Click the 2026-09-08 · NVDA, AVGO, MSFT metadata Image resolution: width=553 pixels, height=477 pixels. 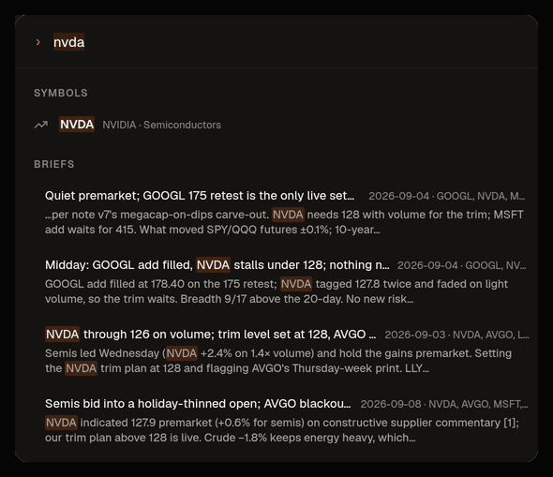444,404
